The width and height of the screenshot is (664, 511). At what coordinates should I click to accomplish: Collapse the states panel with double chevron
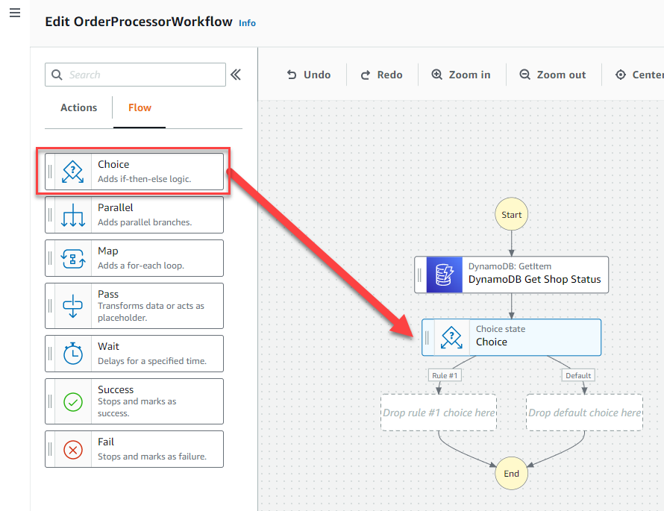pos(236,75)
